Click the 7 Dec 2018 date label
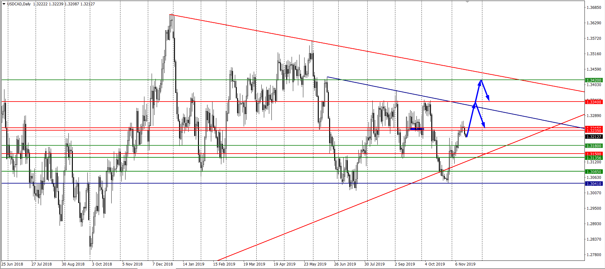 163,264
